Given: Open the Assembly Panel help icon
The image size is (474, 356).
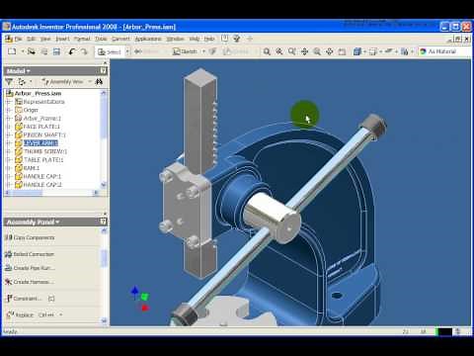Looking at the screenshot, I should coord(103,222).
